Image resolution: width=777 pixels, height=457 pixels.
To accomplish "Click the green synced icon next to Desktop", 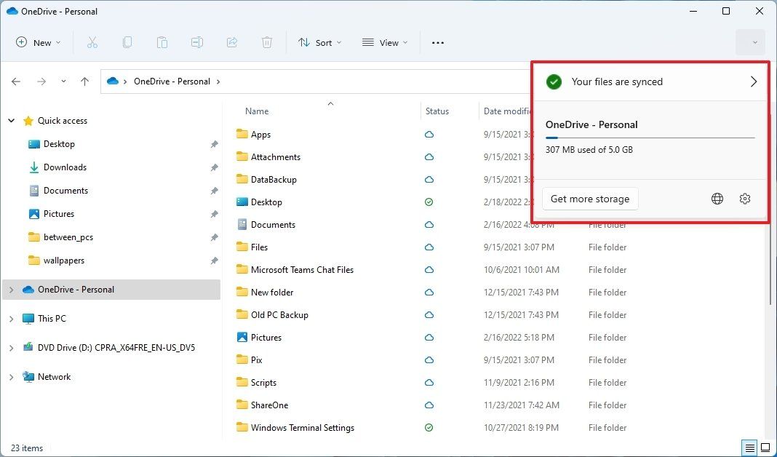I will pos(429,202).
